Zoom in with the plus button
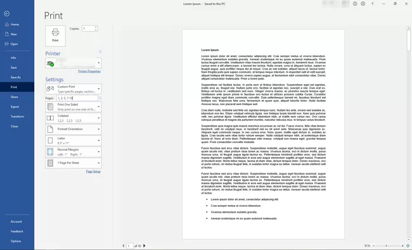This screenshot has width=412, height=250. pyautogui.click(x=402, y=246)
